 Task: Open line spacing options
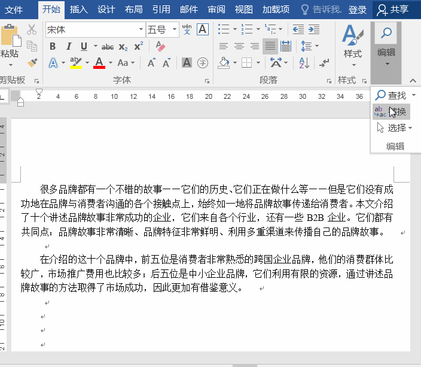tap(309, 46)
